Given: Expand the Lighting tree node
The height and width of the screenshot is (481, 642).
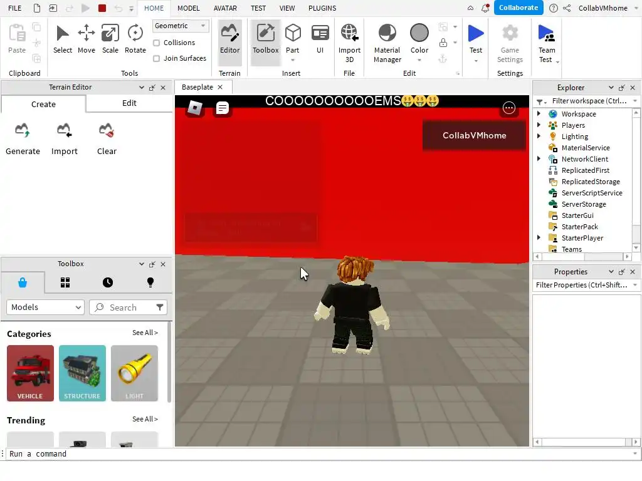Looking at the screenshot, I should pyautogui.click(x=539, y=136).
